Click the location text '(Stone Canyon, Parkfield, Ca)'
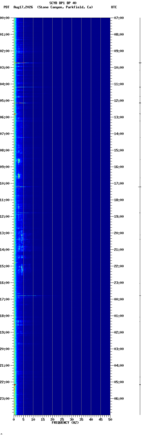 [x=65, y=7]
